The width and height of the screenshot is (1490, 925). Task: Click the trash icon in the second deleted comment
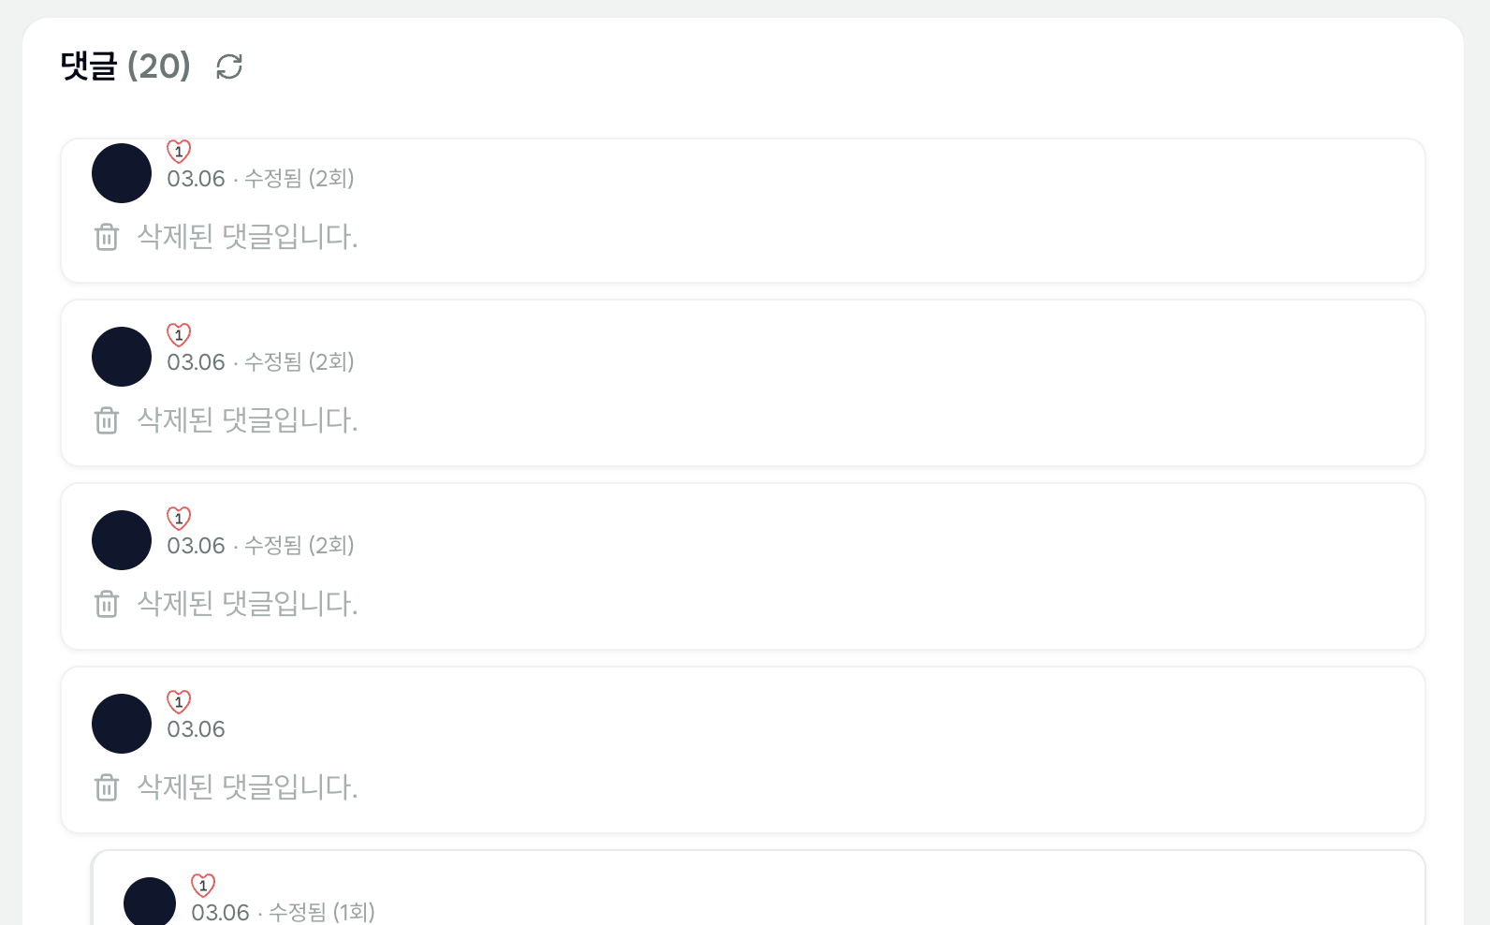click(107, 420)
